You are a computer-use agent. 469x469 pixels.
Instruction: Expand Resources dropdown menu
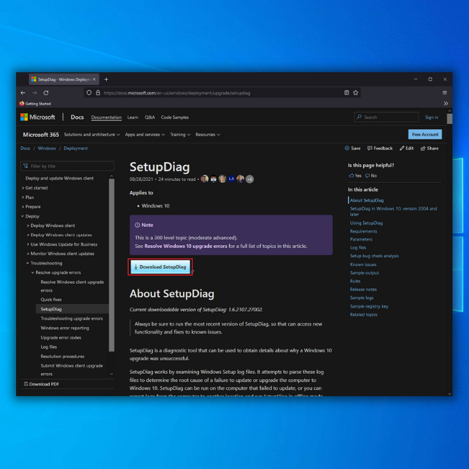[208, 135]
